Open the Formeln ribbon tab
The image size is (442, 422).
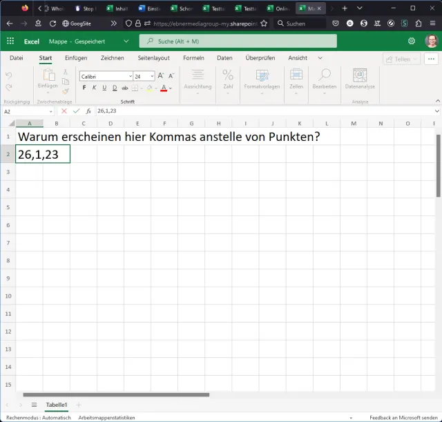193,58
